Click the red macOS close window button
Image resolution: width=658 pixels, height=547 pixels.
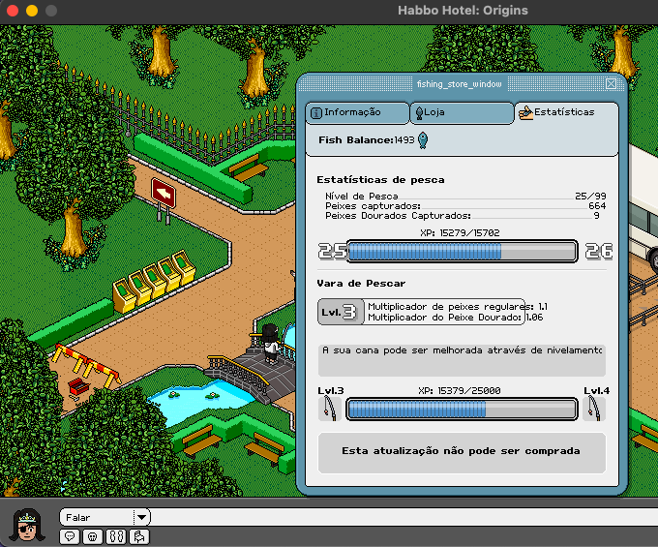click(x=13, y=11)
